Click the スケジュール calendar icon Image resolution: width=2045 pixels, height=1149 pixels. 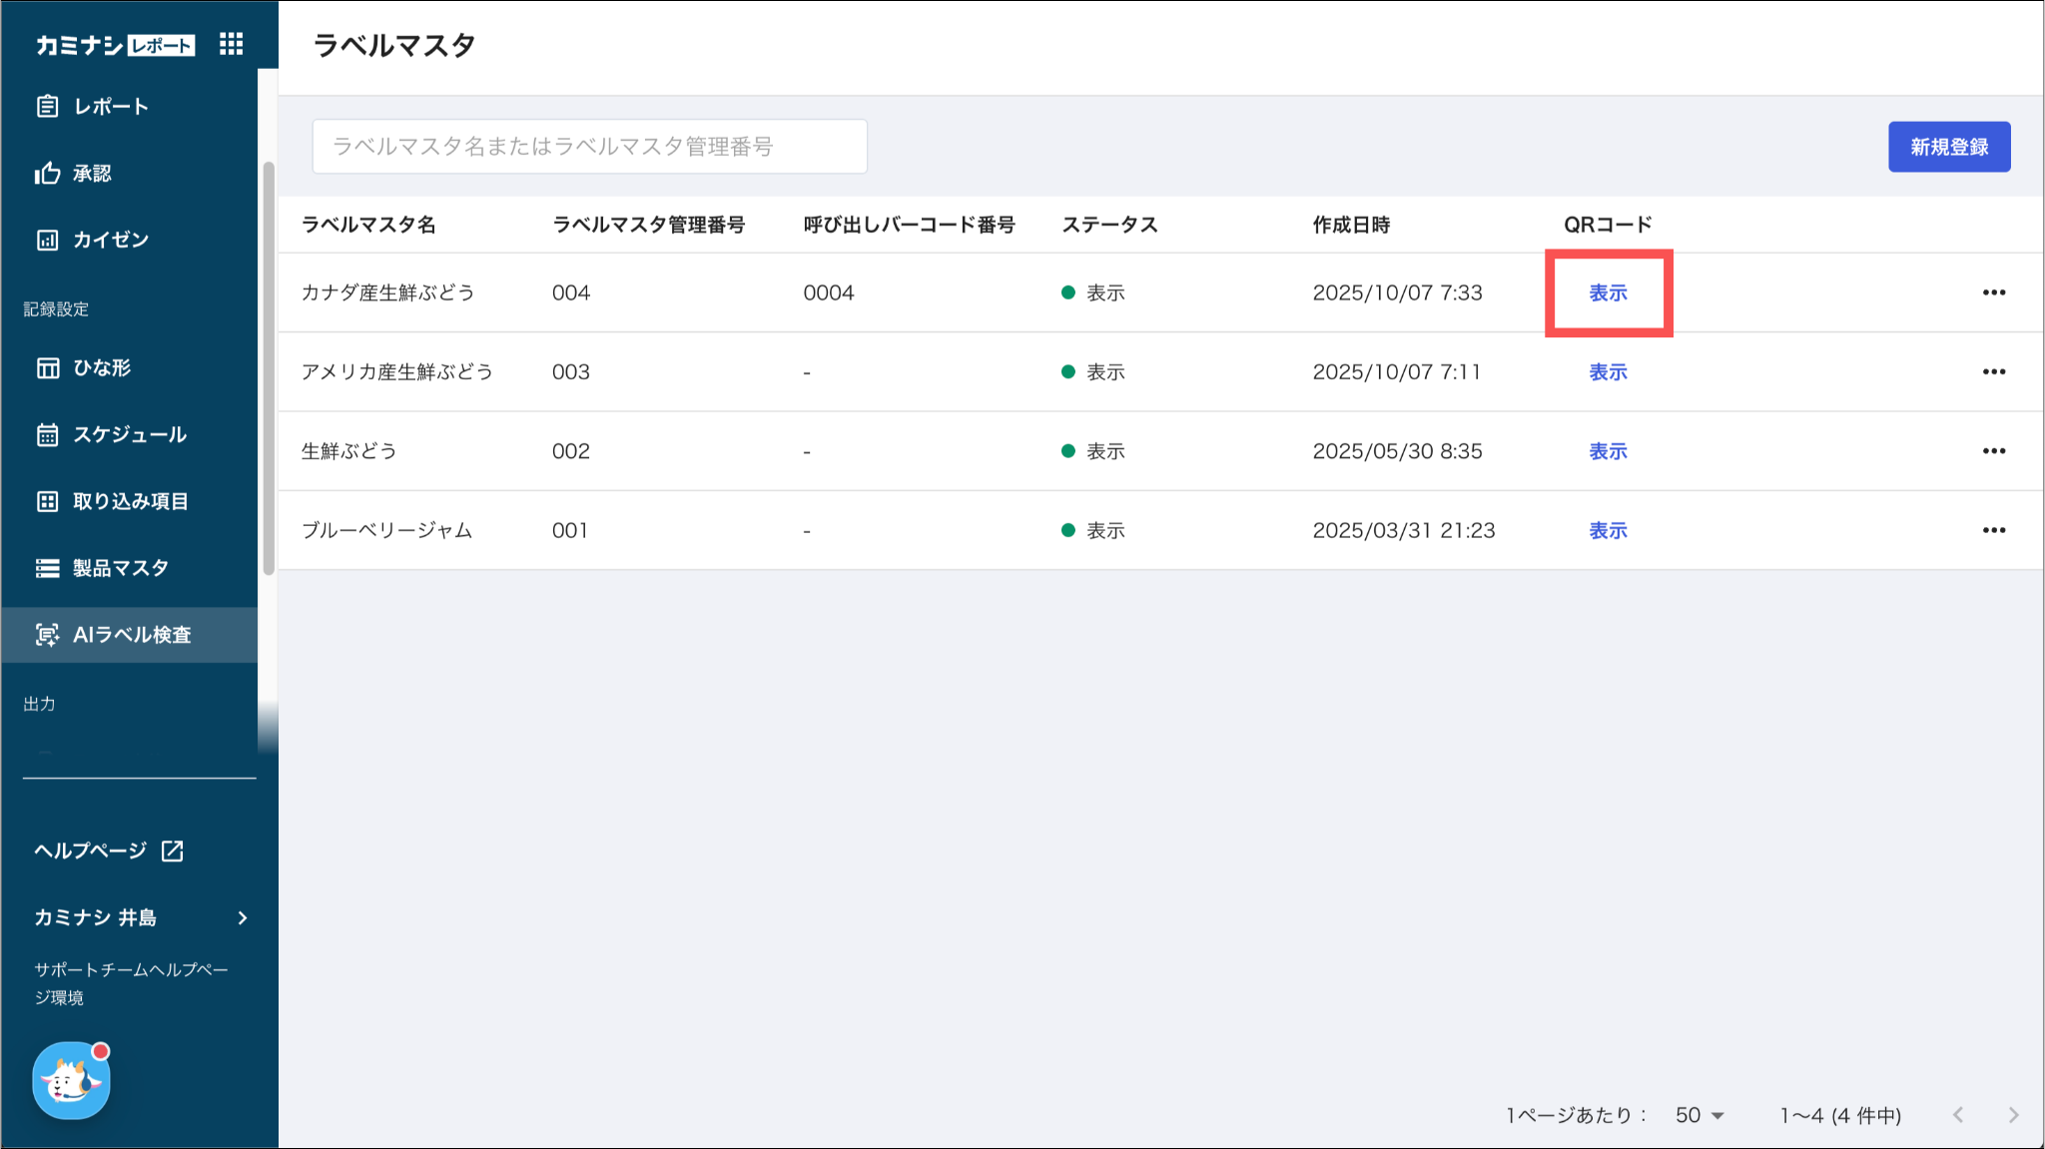47,435
